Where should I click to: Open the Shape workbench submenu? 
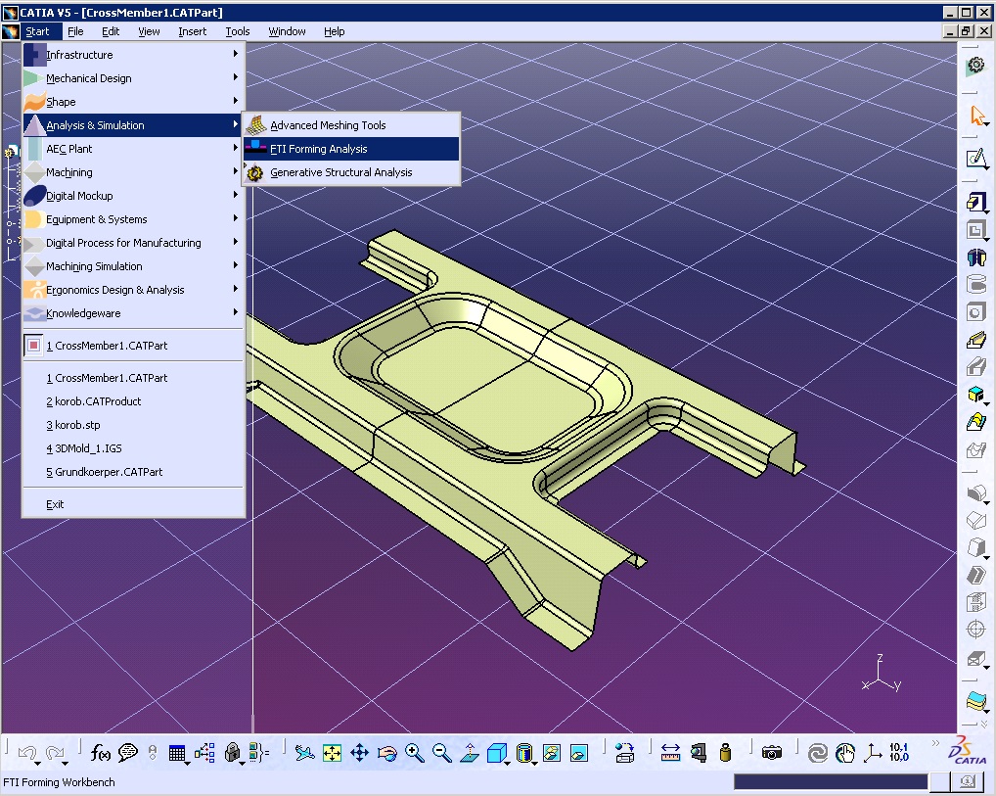133,102
